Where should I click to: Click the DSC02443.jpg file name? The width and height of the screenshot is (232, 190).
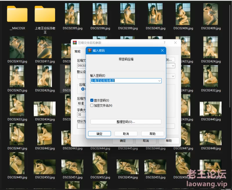coord(73,148)
